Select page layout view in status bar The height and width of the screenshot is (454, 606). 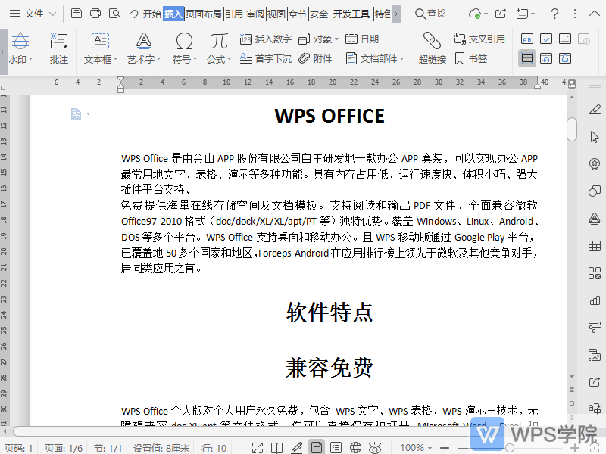point(317,447)
